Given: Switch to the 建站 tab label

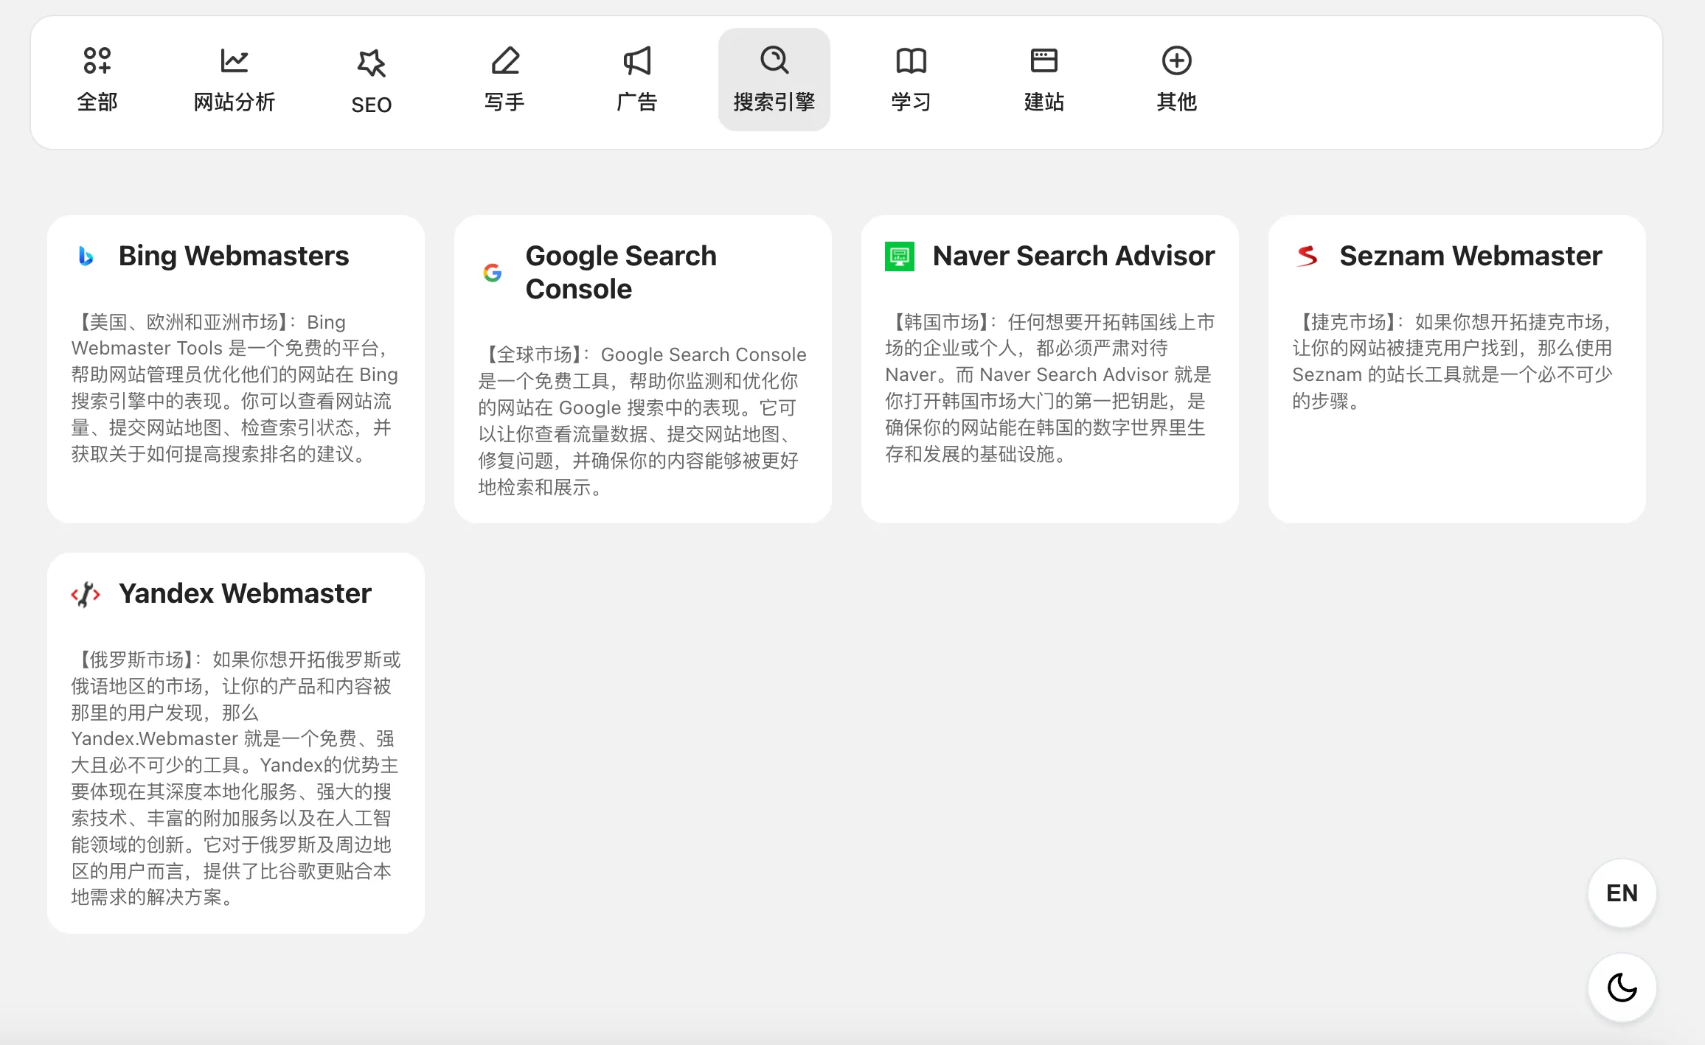Looking at the screenshot, I should tap(1044, 102).
